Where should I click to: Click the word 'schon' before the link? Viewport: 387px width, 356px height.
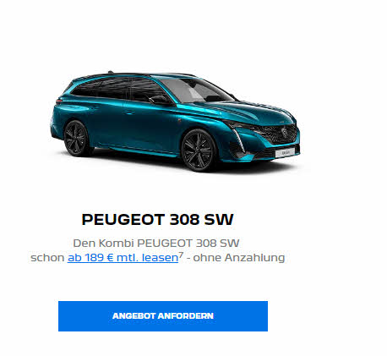point(47,258)
